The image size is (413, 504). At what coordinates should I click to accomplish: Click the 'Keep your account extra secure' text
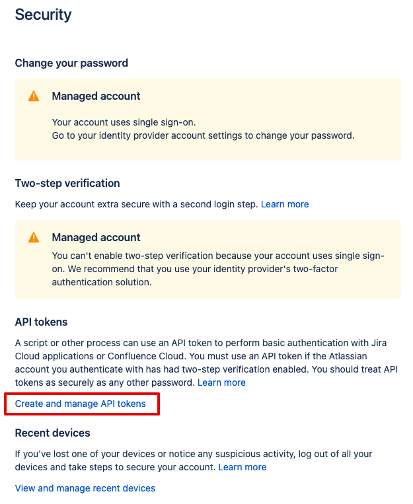(x=136, y=204)
